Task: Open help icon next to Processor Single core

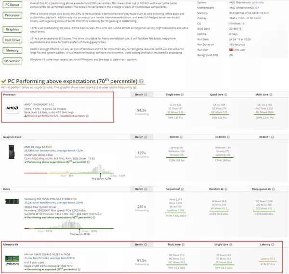Action: pos(182,95)
